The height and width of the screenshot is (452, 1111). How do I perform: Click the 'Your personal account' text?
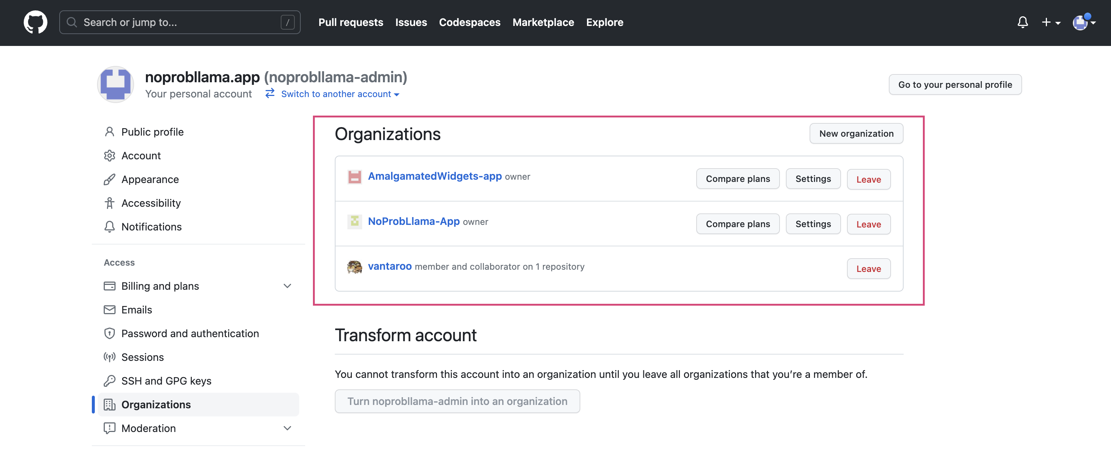tap(198, 94)
